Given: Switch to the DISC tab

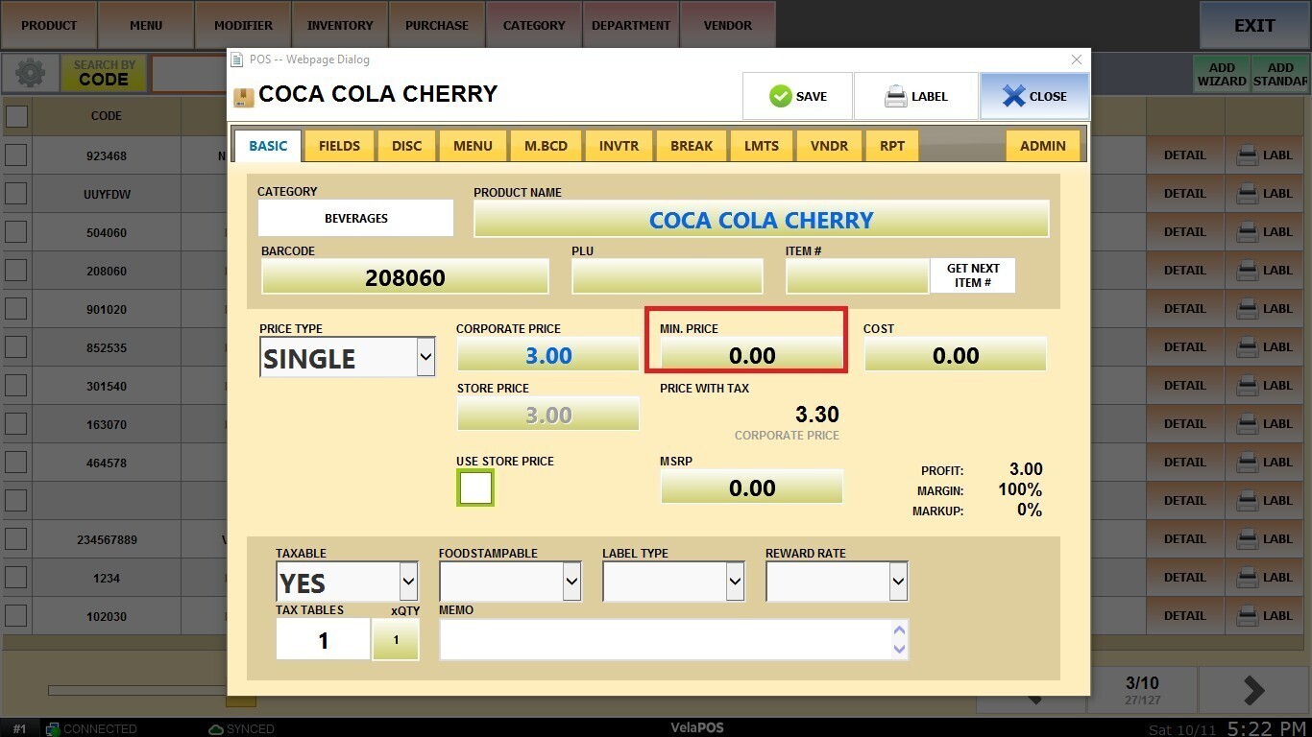Looking at the screenshot, I should coord(407,146).
